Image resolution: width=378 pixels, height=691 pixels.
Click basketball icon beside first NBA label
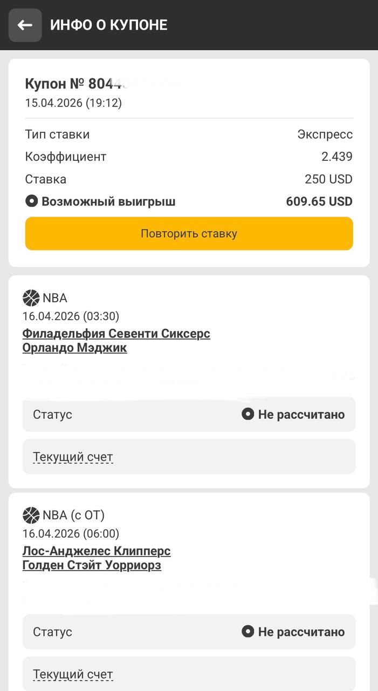pos(31,298)
